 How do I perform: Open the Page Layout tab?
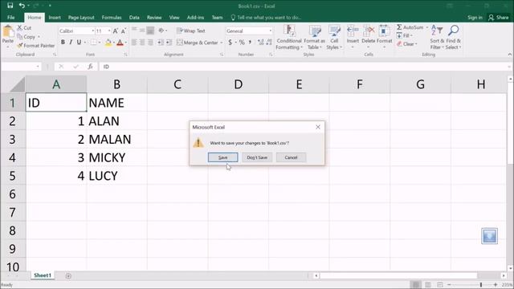coord(81,18)
